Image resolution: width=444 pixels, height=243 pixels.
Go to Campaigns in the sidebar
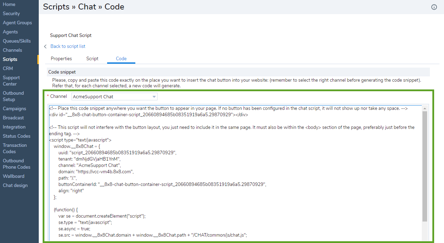coord(14,108)
